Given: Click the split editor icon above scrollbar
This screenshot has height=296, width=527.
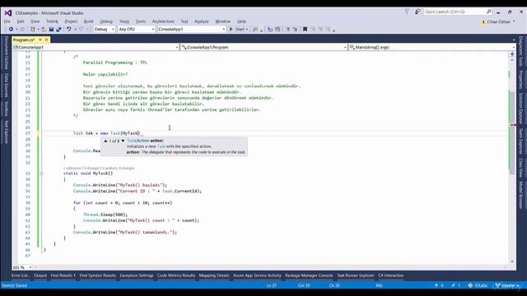Looking at the screenshot, I should [512, 54].
